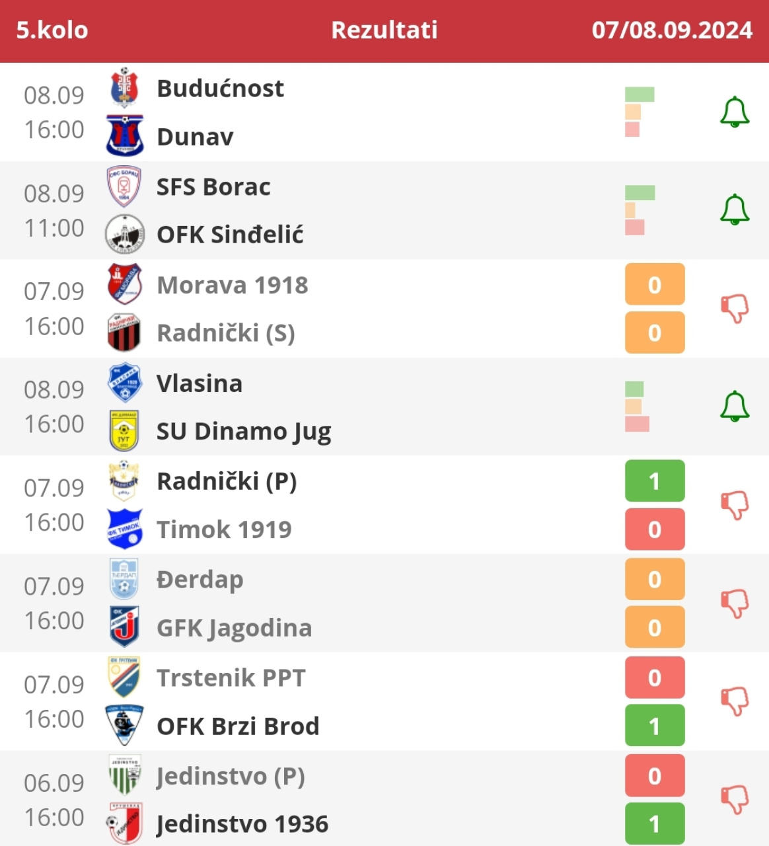Image resolution: width=769 pixels, height=846 pixels.
Task: Tap thumbs-down icon on Đerdap match row
Action: point(734,603)
